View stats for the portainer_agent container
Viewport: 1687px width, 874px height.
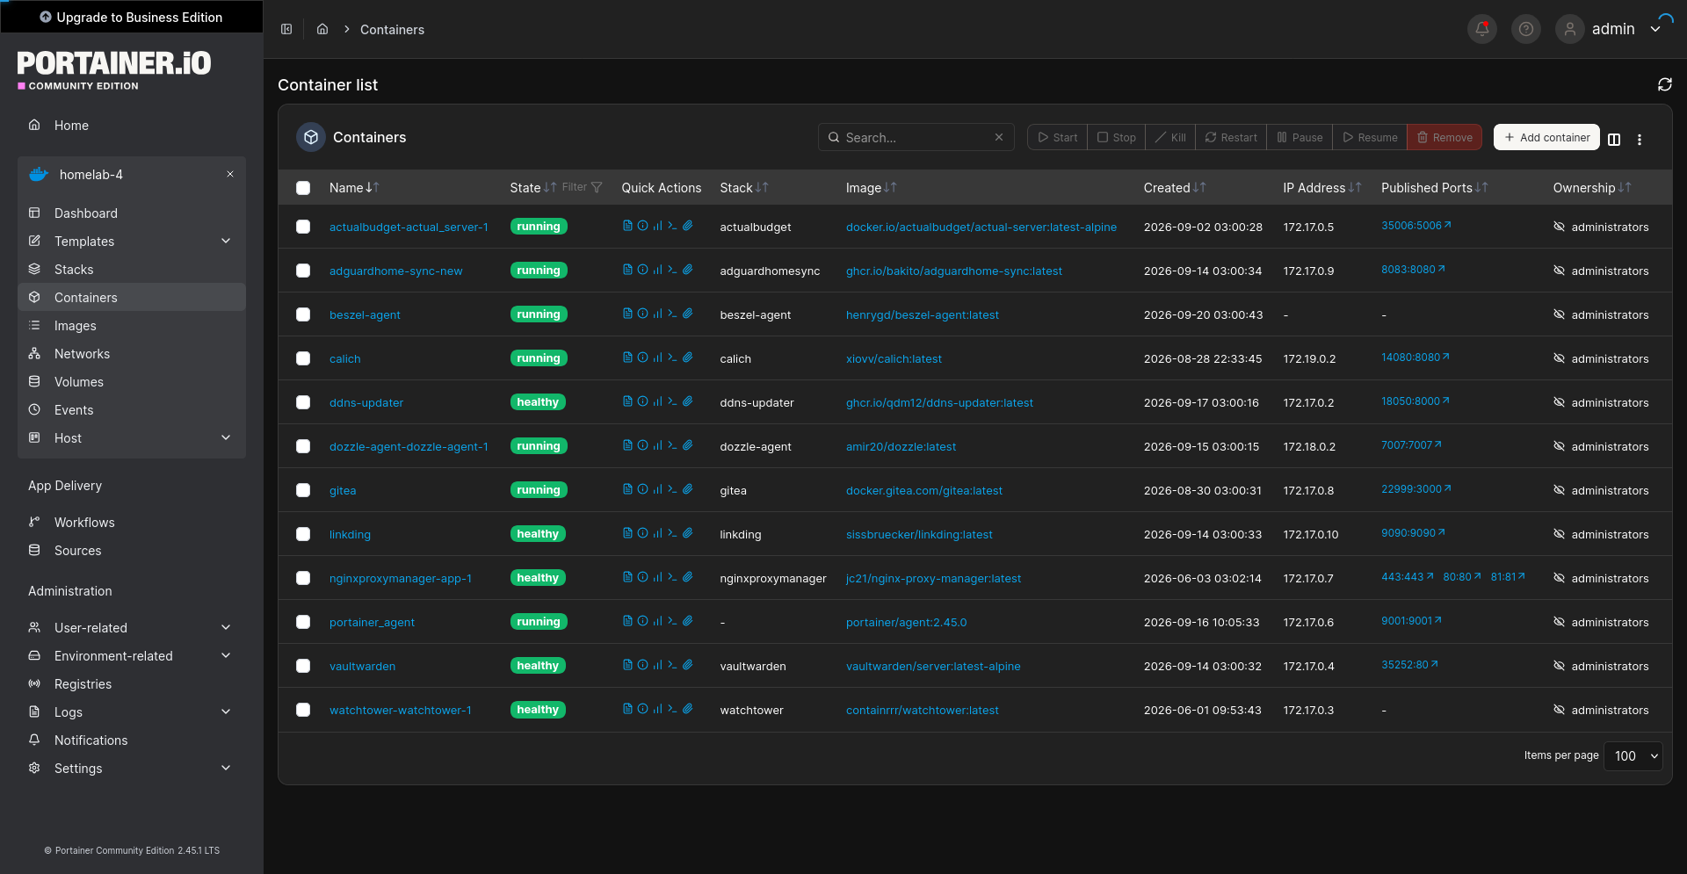657,621
